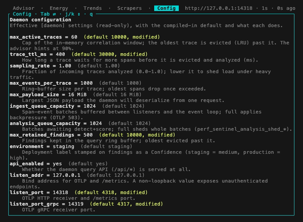Click '(default 10000, modified)' next to max_active_traces
The height and width of the screenshot is (222, 303).
coord(122,37)
